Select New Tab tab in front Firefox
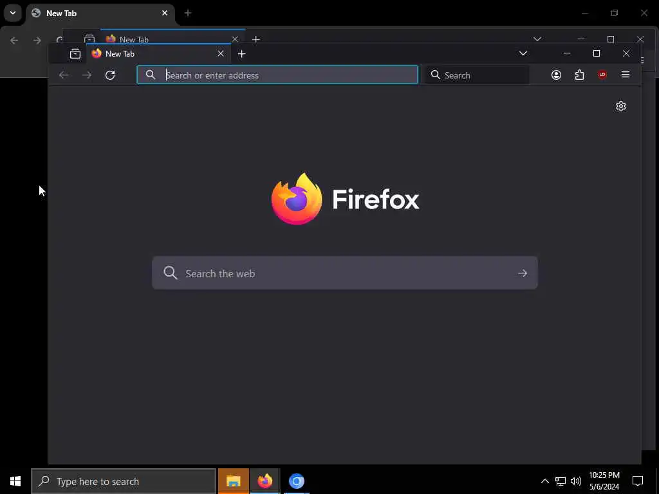Image resolution: width=659 pixels, height=494 pixels. pos(158,53)
